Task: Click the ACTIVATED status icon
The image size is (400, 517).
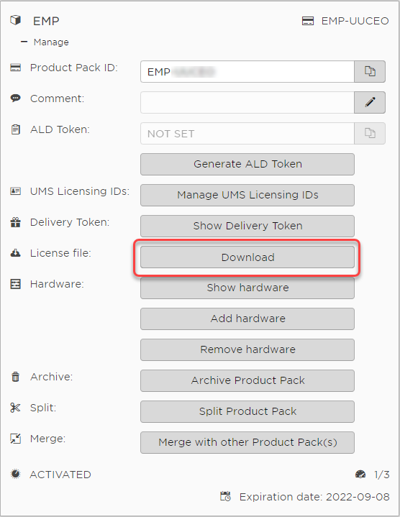Action: tap(16, 474)
